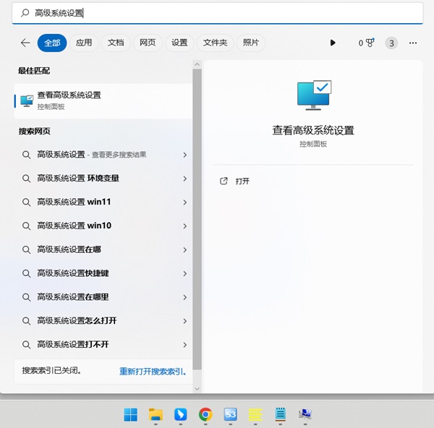Switch to the 照片 filter tab
The width and height of the screenshot is (434, 428).
(251, 43)
